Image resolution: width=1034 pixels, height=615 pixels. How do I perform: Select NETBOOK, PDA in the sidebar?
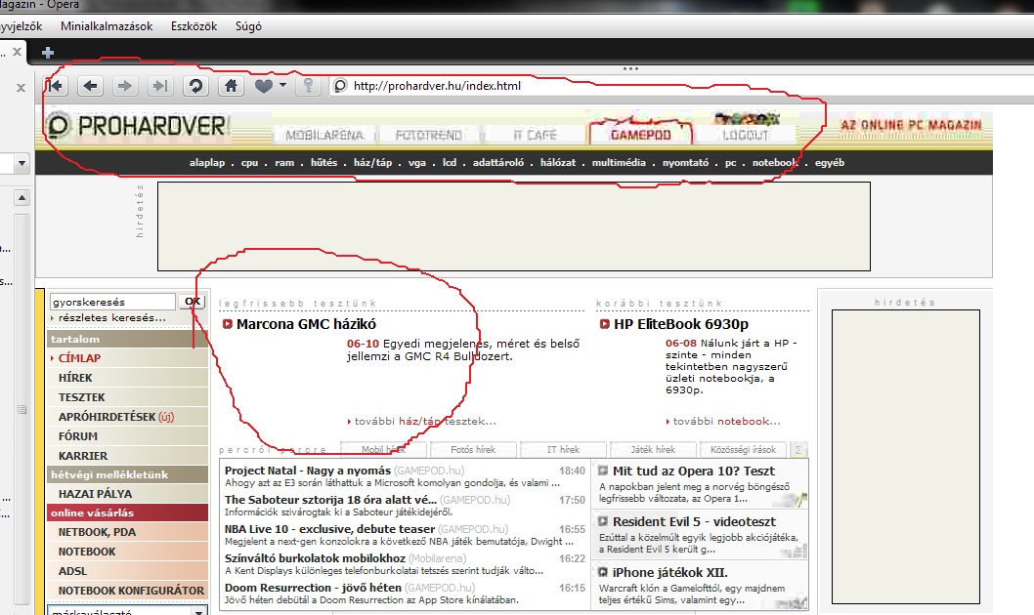[128, 532]
